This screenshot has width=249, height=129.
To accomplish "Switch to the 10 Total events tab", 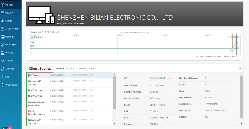I will click(60, 69).
